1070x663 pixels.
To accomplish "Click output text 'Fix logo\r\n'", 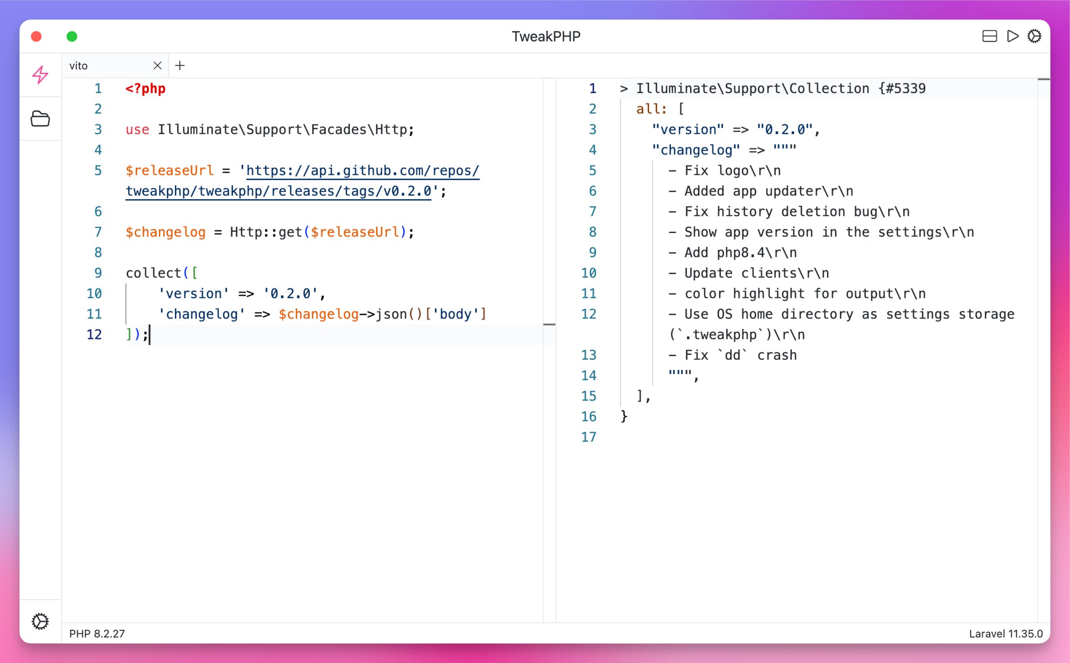I will click(733, 170).
